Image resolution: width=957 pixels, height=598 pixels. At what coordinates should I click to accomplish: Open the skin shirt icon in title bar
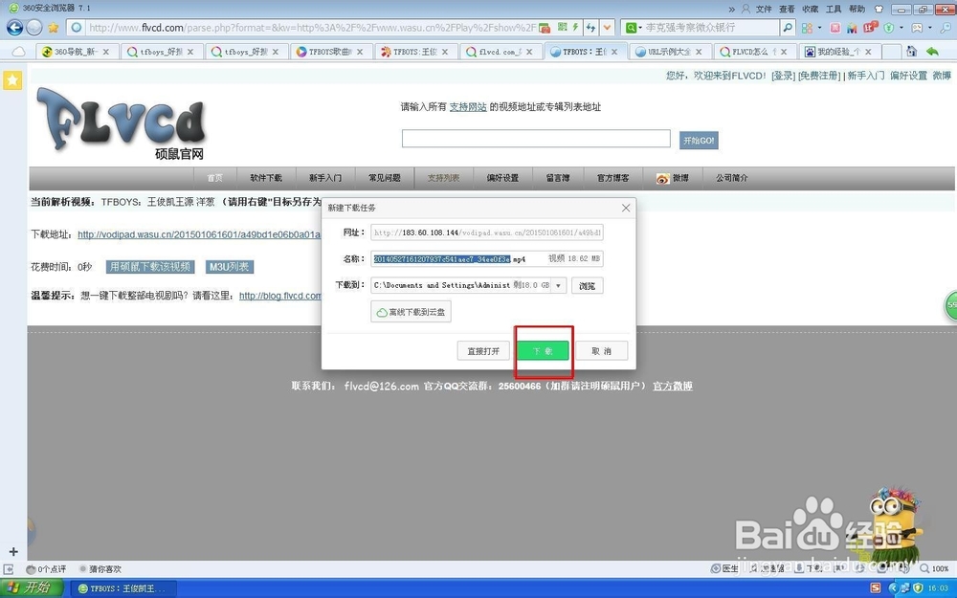[879, 9]
